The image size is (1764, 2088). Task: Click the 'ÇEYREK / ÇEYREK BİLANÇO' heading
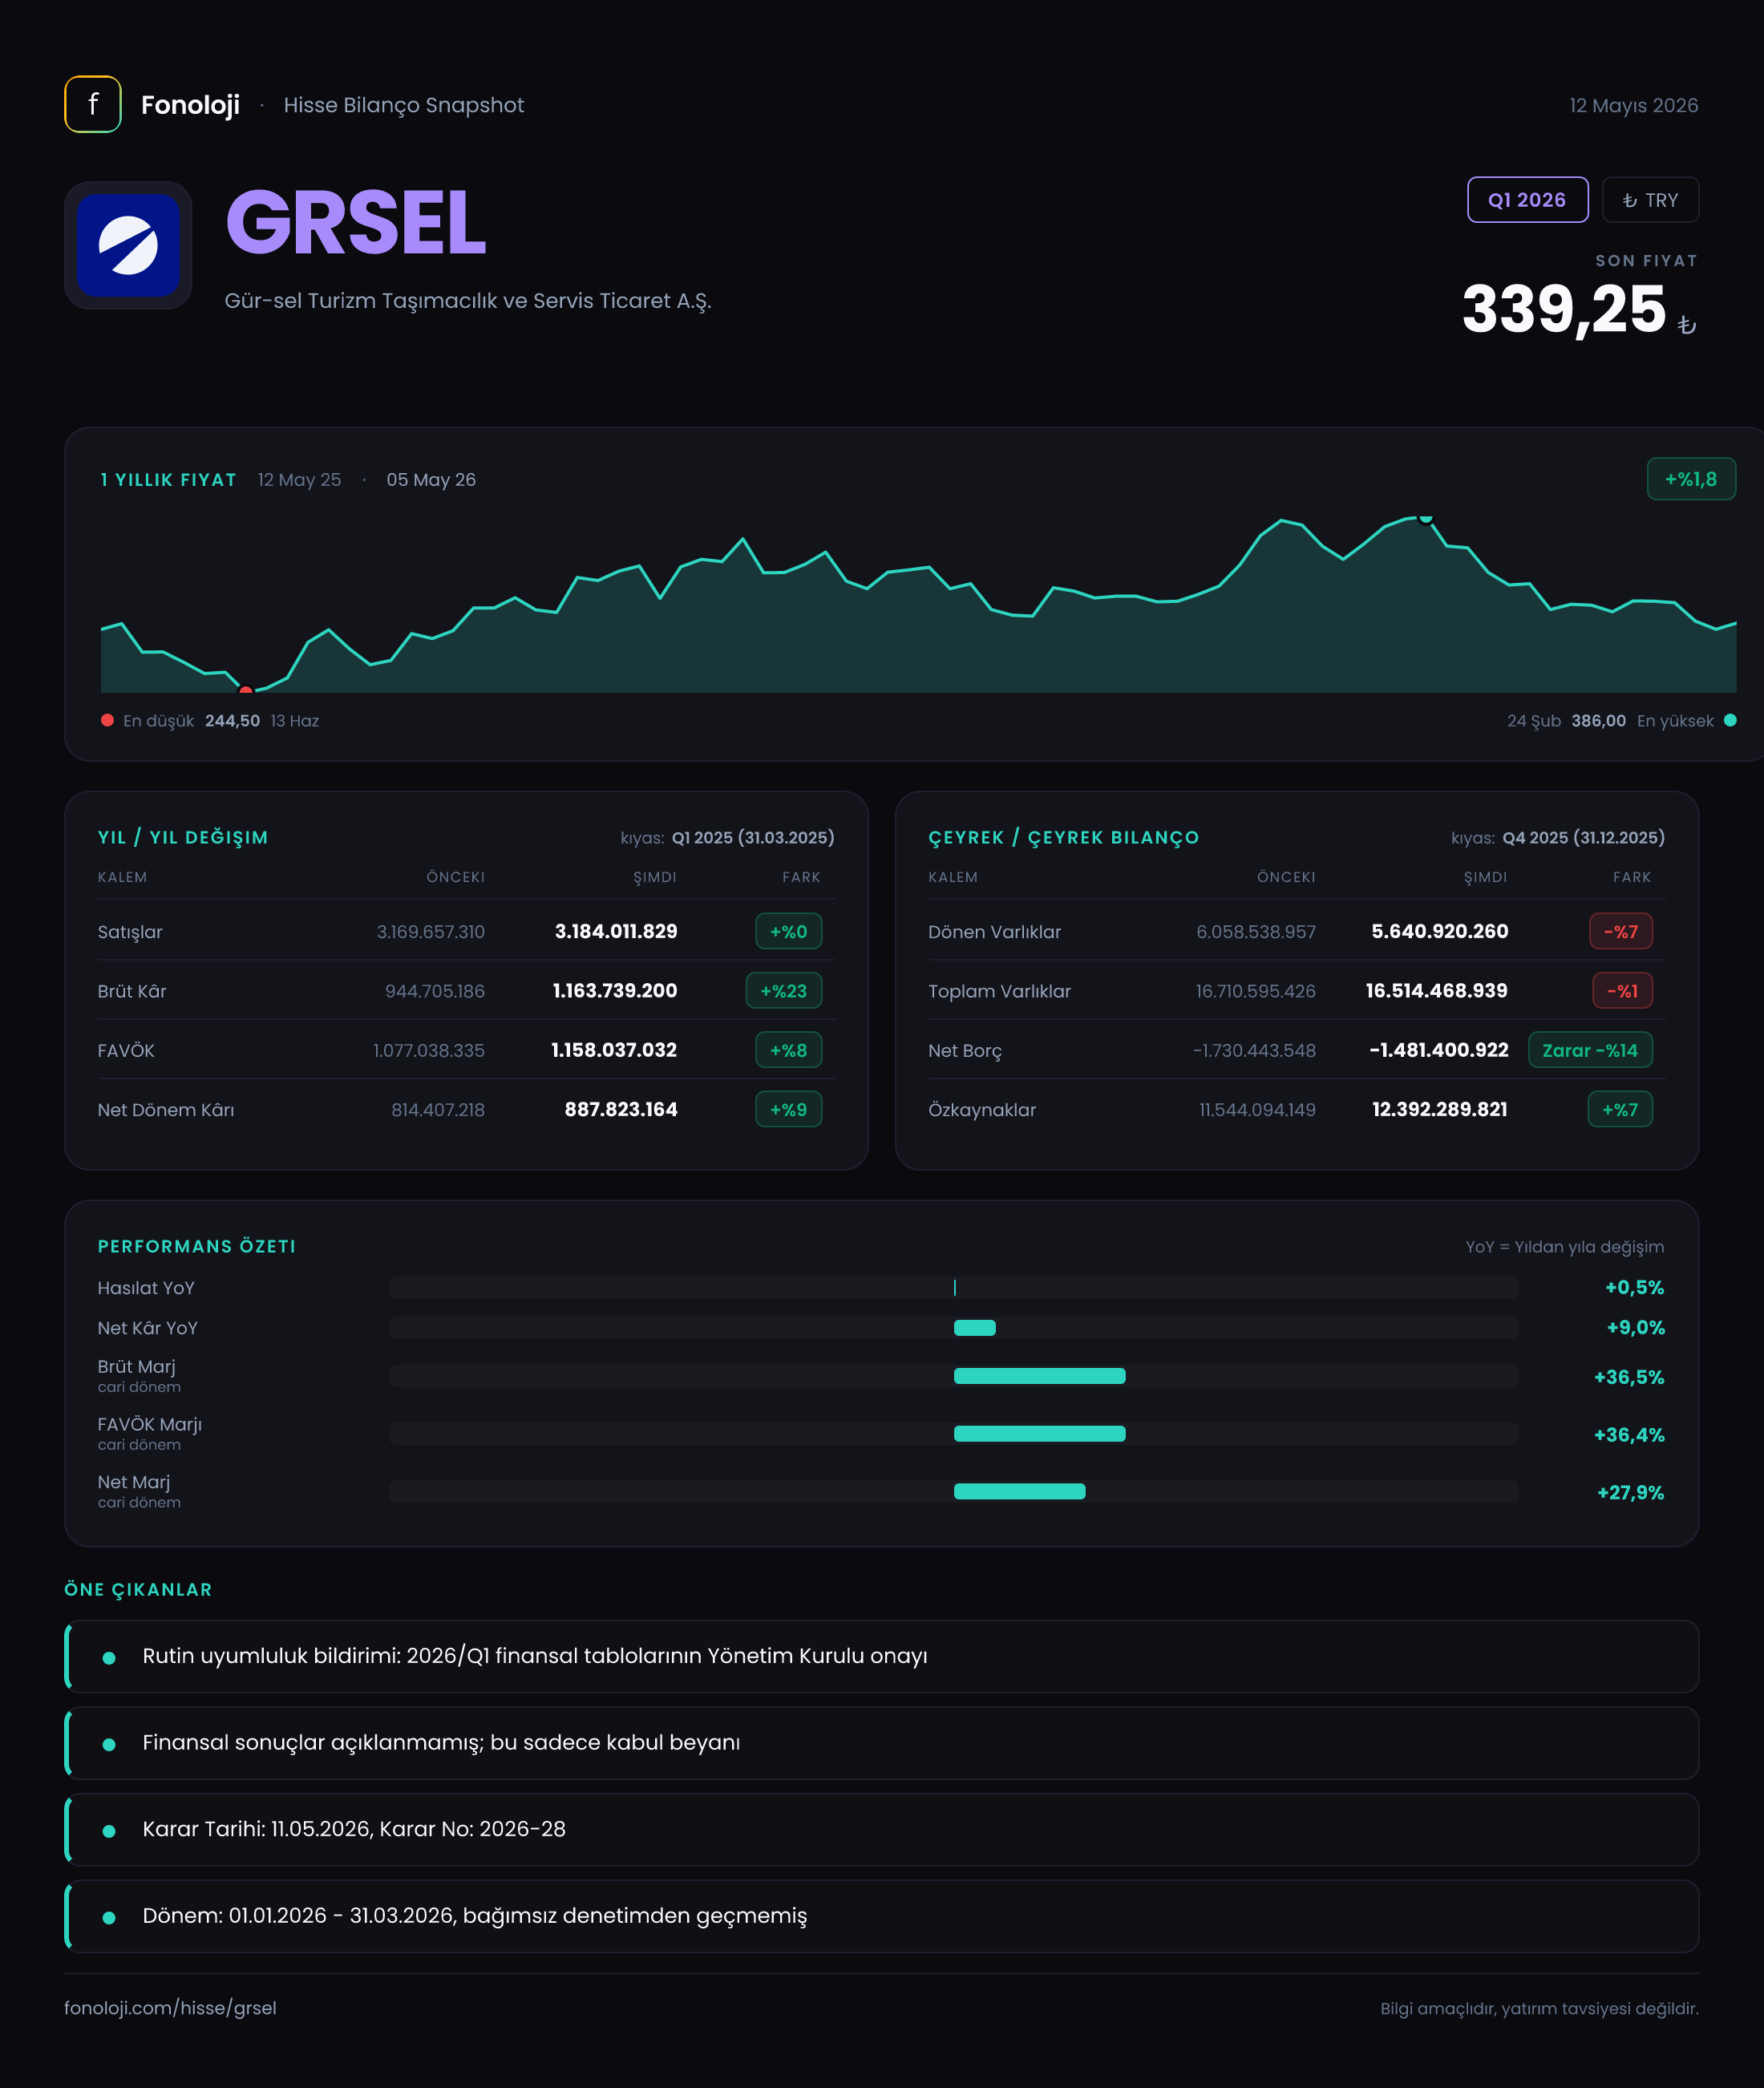pos(1064,838)
